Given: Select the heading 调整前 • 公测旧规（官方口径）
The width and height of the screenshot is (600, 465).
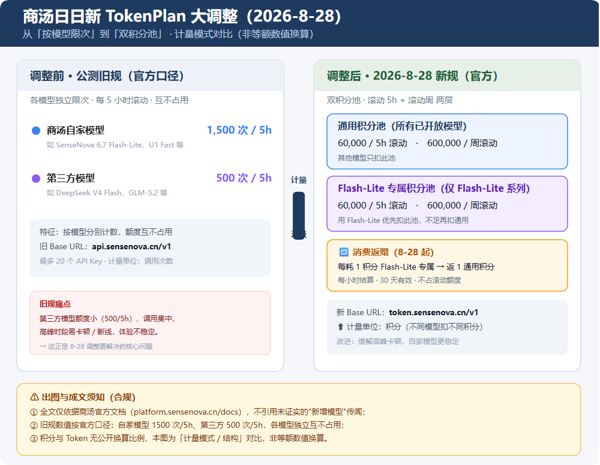Looking at the screenshot, I should coord(107,76).
